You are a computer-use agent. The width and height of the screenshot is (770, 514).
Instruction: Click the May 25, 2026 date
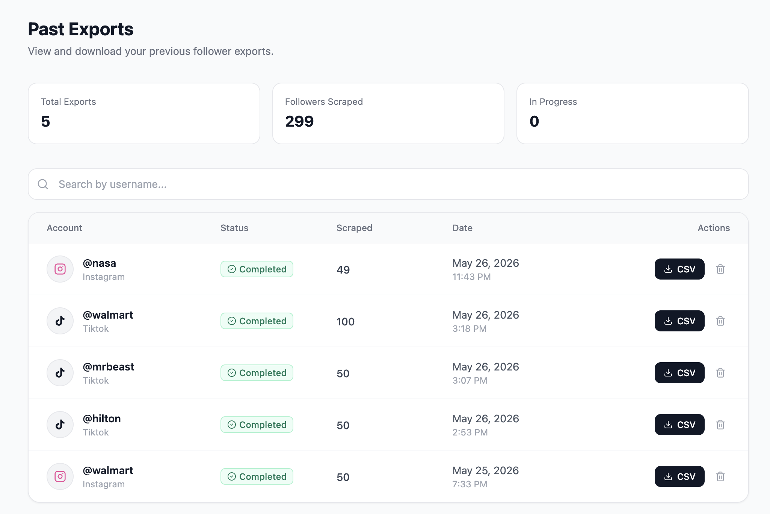(486, 470)
